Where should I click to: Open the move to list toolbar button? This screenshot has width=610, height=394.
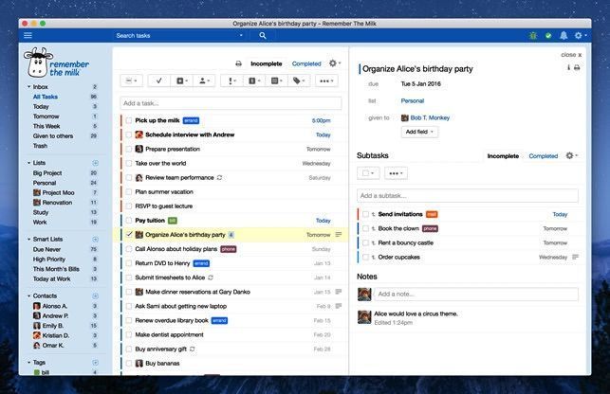[276, 81]
